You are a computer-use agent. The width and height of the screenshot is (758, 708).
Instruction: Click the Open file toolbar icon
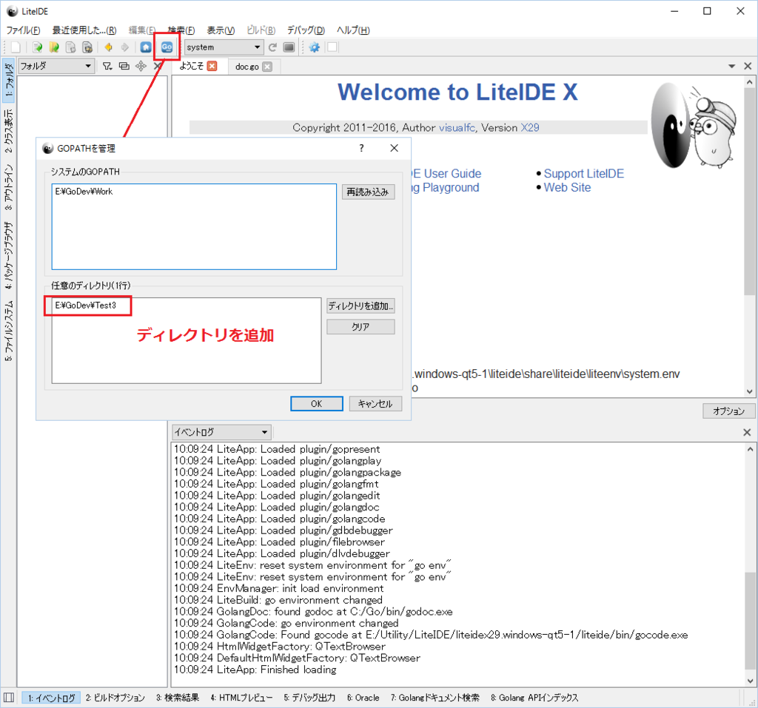(x=37, y=47)
